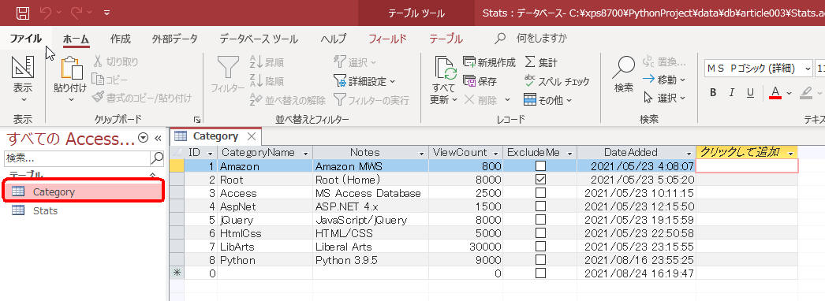Click 書式のコピー/貼り付け brush icon
This screenshot has width=825, height=301.
pyautogui.click(x=98, y=98)
